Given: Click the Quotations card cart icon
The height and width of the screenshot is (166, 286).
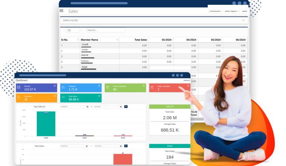Looking at the screenshot, I should [19, 97].
